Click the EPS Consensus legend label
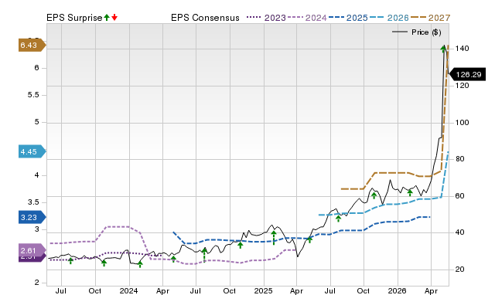 point(205,18)
